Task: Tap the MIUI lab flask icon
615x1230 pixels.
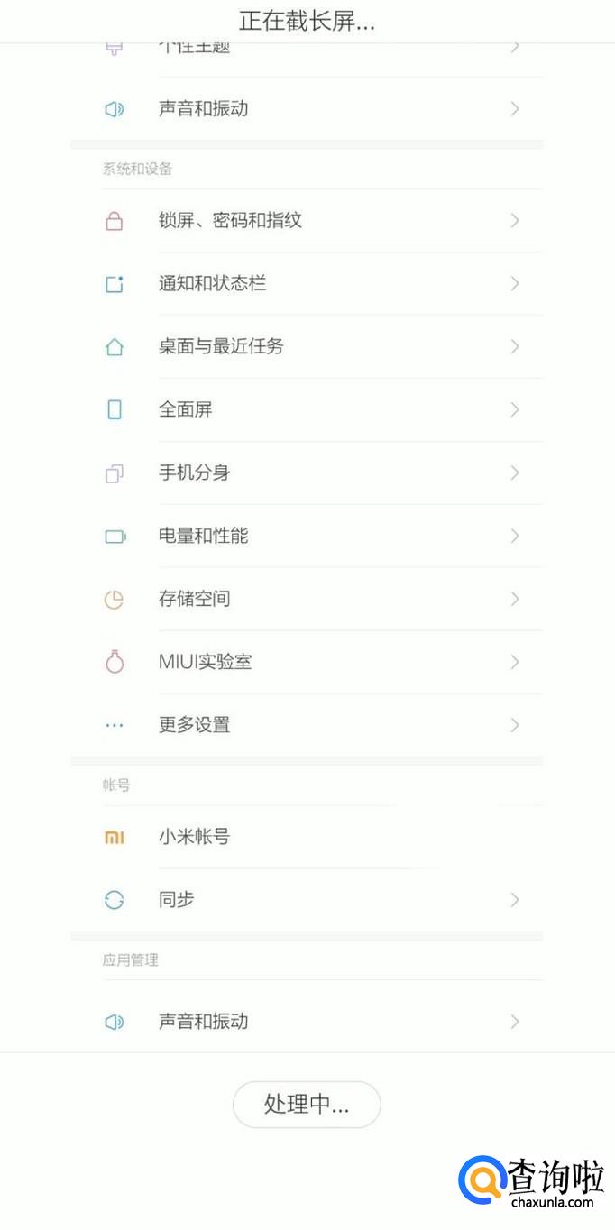Action: pyautogui.click(x=114, y=663)
